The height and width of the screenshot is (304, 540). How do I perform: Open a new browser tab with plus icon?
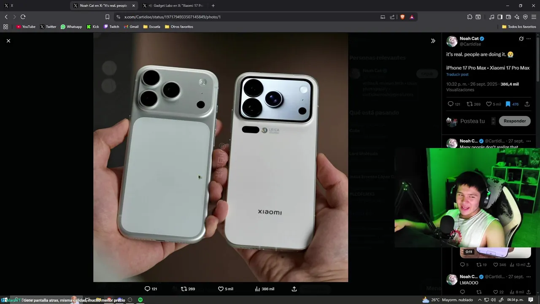(x=213, y=5)
